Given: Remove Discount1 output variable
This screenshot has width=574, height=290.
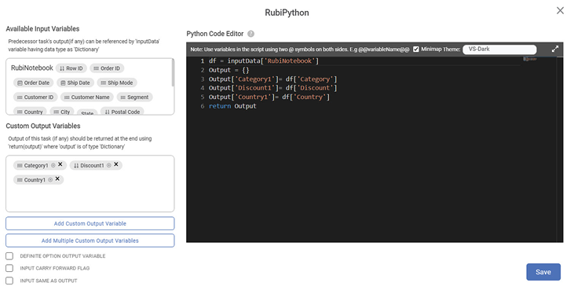Looking at the screenshot, I should tap(116, 164).
